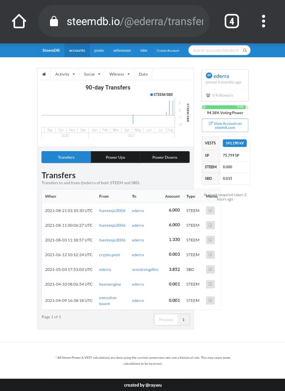Open the posts nav item

tap(99, 51)
